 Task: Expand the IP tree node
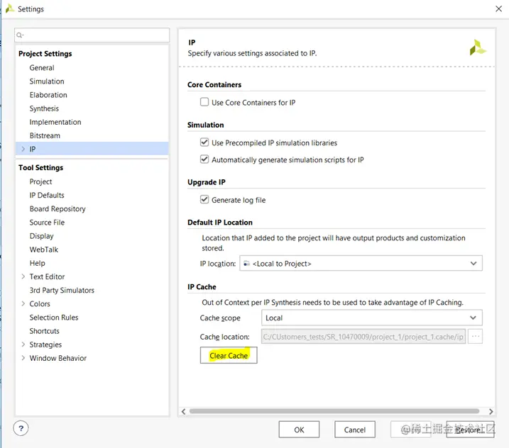point(23,149)
